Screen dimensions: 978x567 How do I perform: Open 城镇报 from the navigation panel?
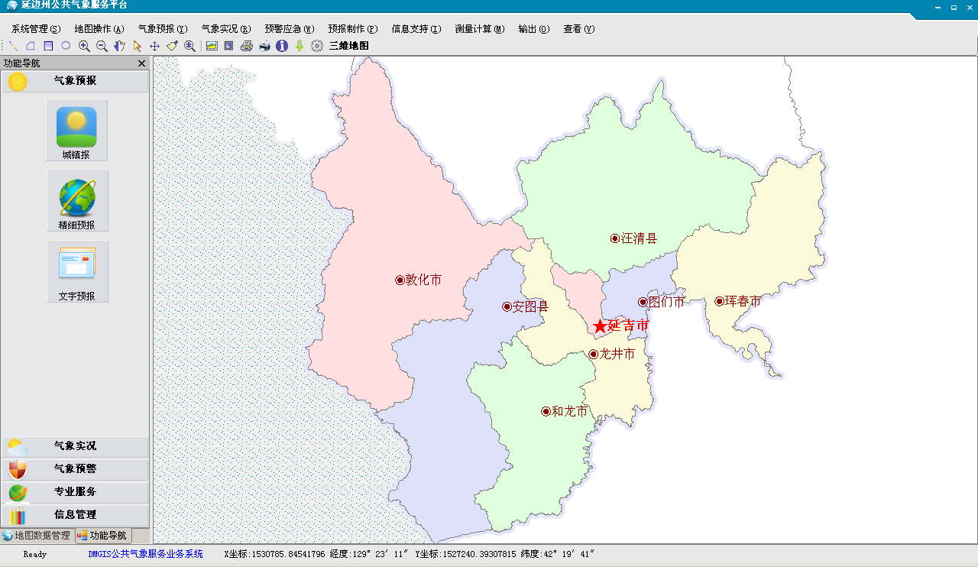[x=77, y=130]
